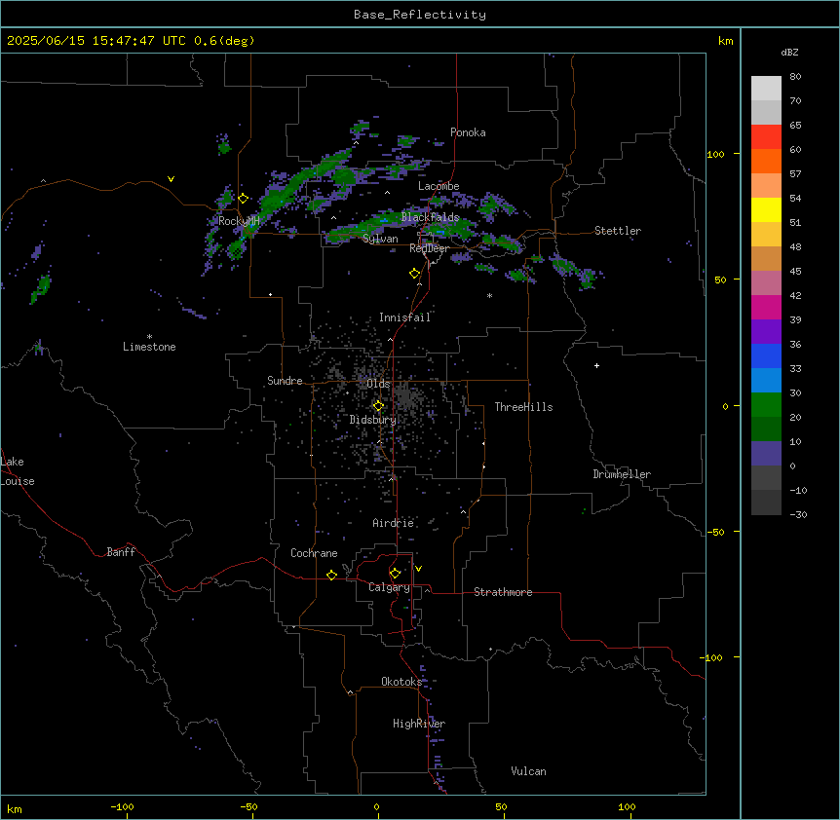
Task: Select the magenta legend swatch near 42
Action: pyautogui.click(x=766, y=307)
